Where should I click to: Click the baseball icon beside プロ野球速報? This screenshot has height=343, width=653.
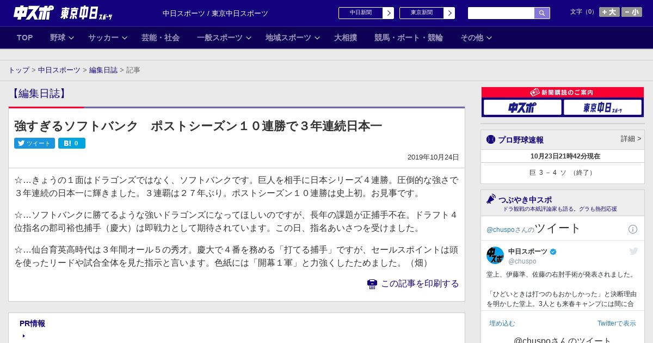[491, 139]
